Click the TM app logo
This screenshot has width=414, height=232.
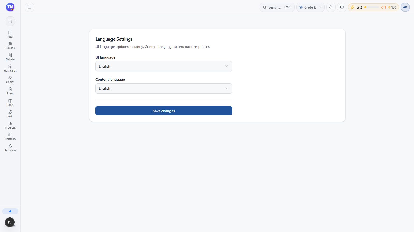[x=10, y=7]
